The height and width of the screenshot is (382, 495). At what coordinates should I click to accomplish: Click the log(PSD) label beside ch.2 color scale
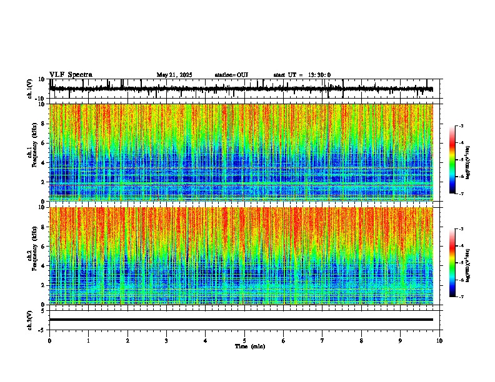[467, 265]
